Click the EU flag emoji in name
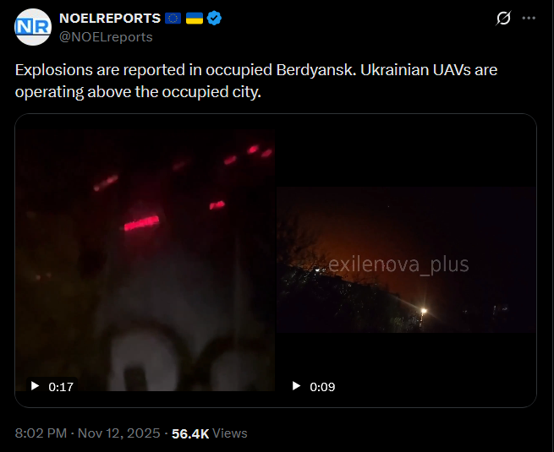The height and width of the screenshot is (452, 554). click(x=173, y=18)
